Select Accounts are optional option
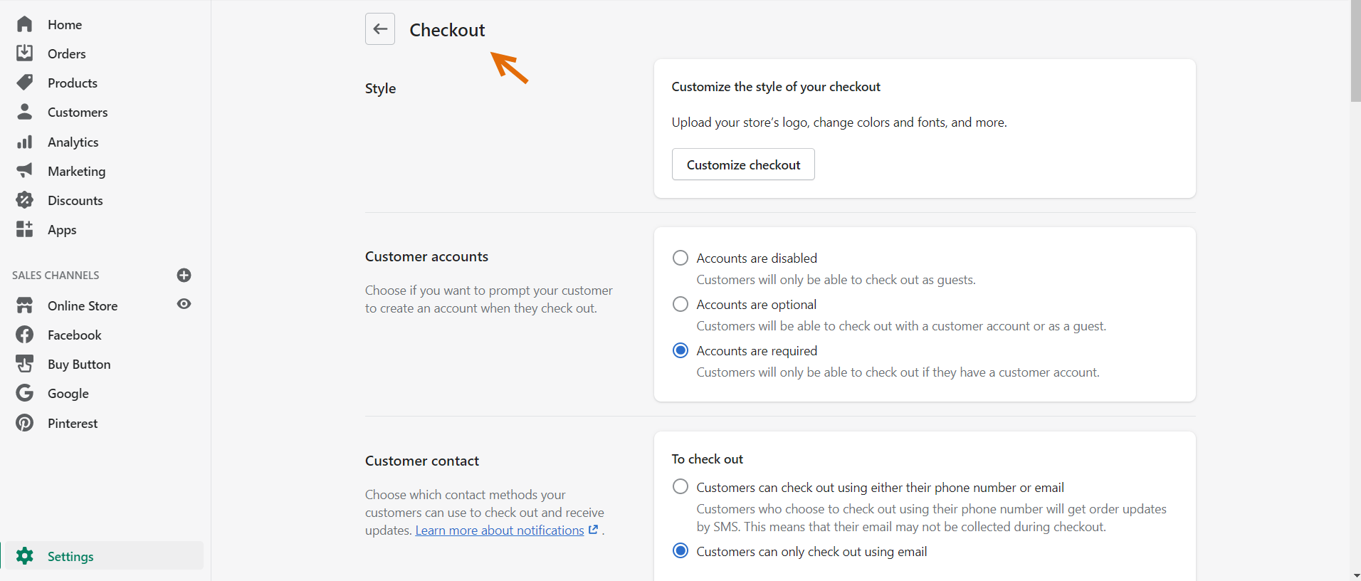 (x=680, y=304)
